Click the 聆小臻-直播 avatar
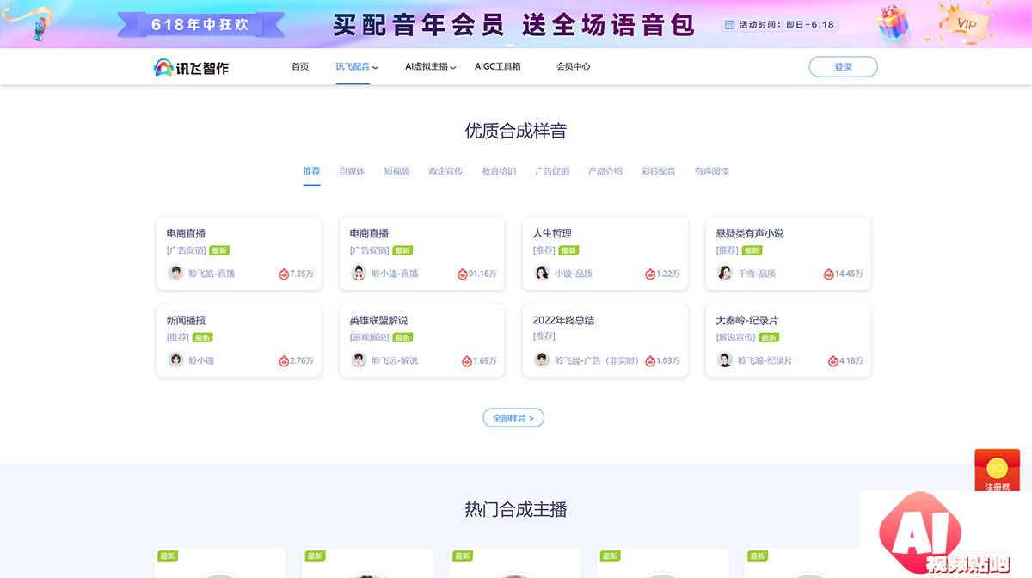Viewport: 1032px width, 578px height. (359, 273)
